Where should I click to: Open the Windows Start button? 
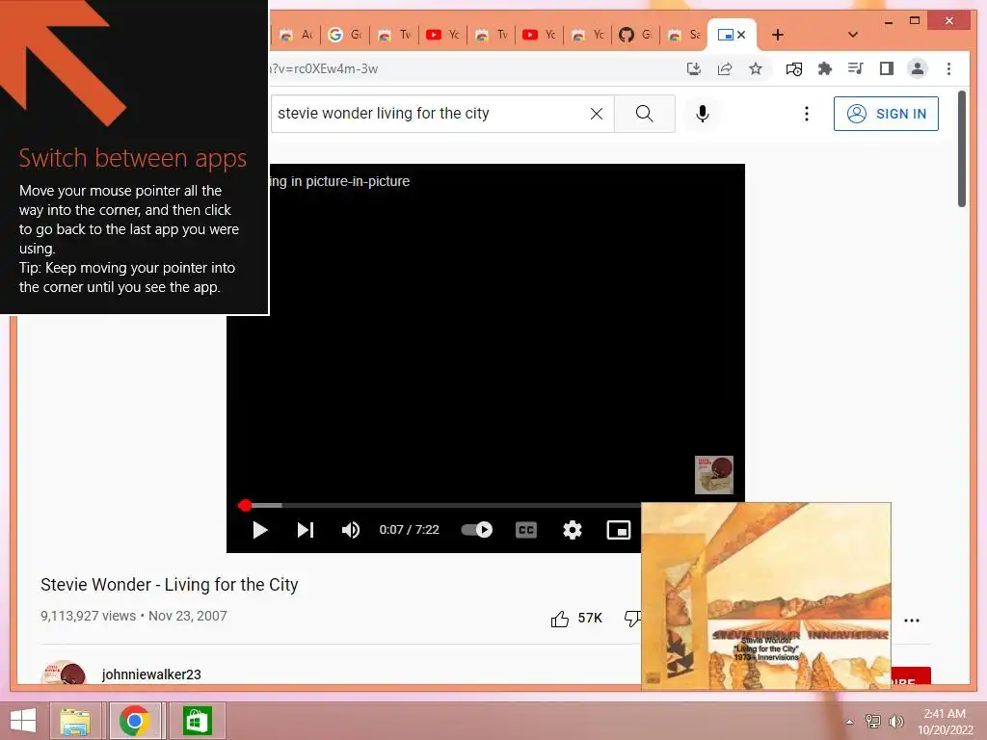coord(23,721)
